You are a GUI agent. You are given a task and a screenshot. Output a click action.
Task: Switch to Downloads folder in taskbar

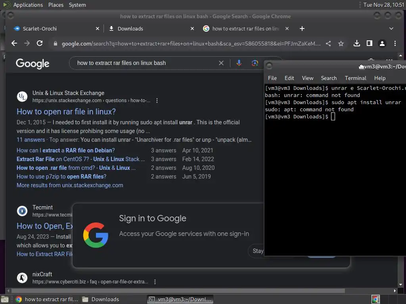pyautogui.click(x=100, y=300)
